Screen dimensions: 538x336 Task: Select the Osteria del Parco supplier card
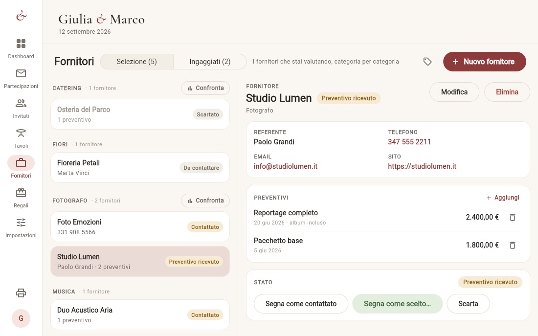click(140, 114)
